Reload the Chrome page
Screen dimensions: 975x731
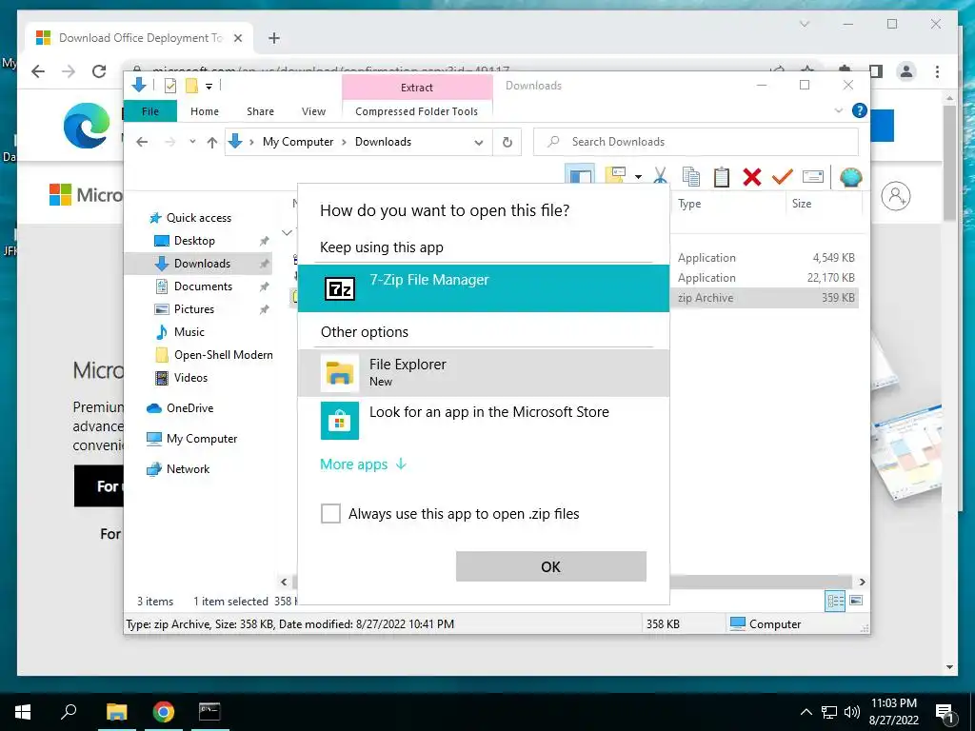(99, 71)
